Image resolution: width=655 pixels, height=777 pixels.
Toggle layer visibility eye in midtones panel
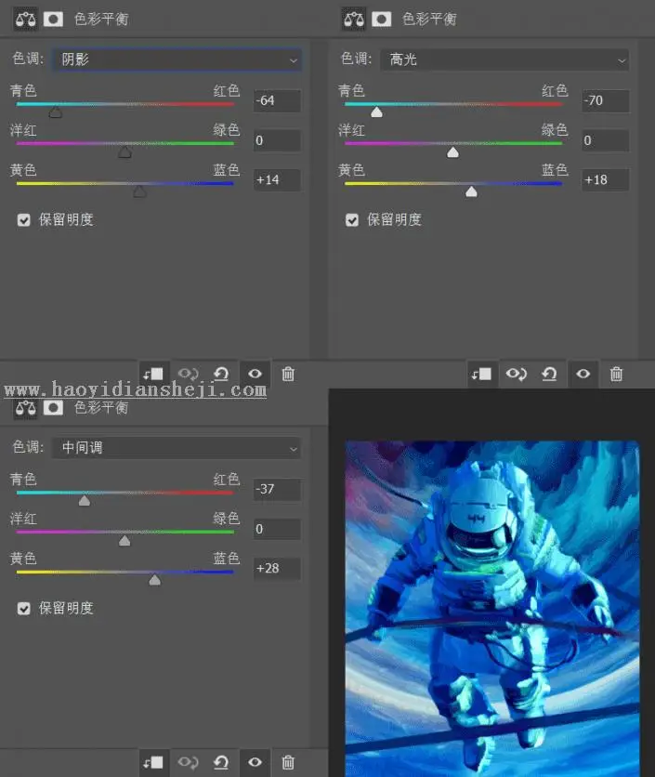[x=255, y=762]
